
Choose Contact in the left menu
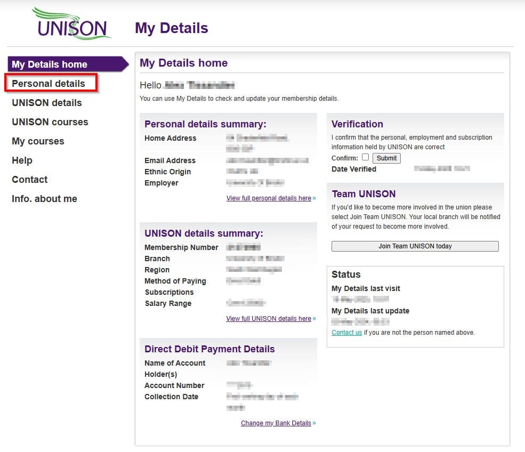30,180
